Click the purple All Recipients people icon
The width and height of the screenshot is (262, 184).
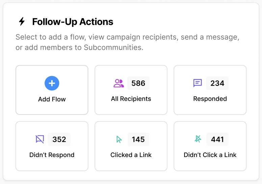coord(119,83)
